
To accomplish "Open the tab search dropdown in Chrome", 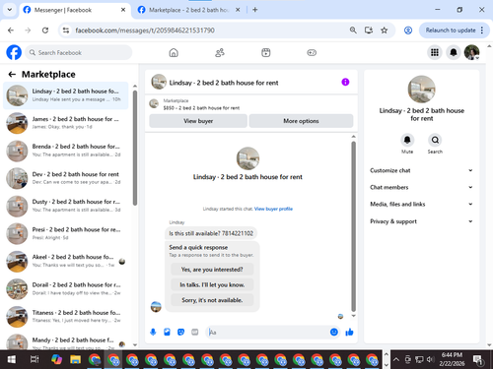I will coord(10,10).
